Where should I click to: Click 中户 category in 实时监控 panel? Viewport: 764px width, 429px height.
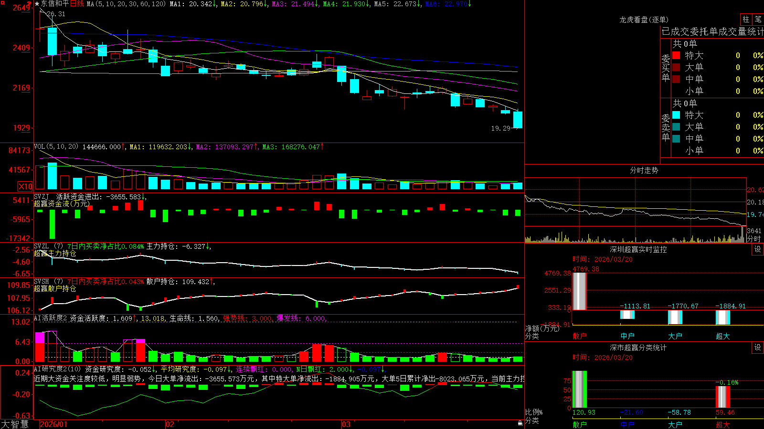coord(627,336)
